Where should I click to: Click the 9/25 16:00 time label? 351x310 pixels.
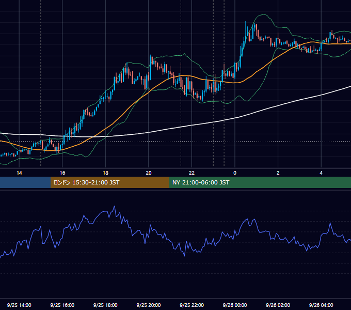[x=62, y=305]
